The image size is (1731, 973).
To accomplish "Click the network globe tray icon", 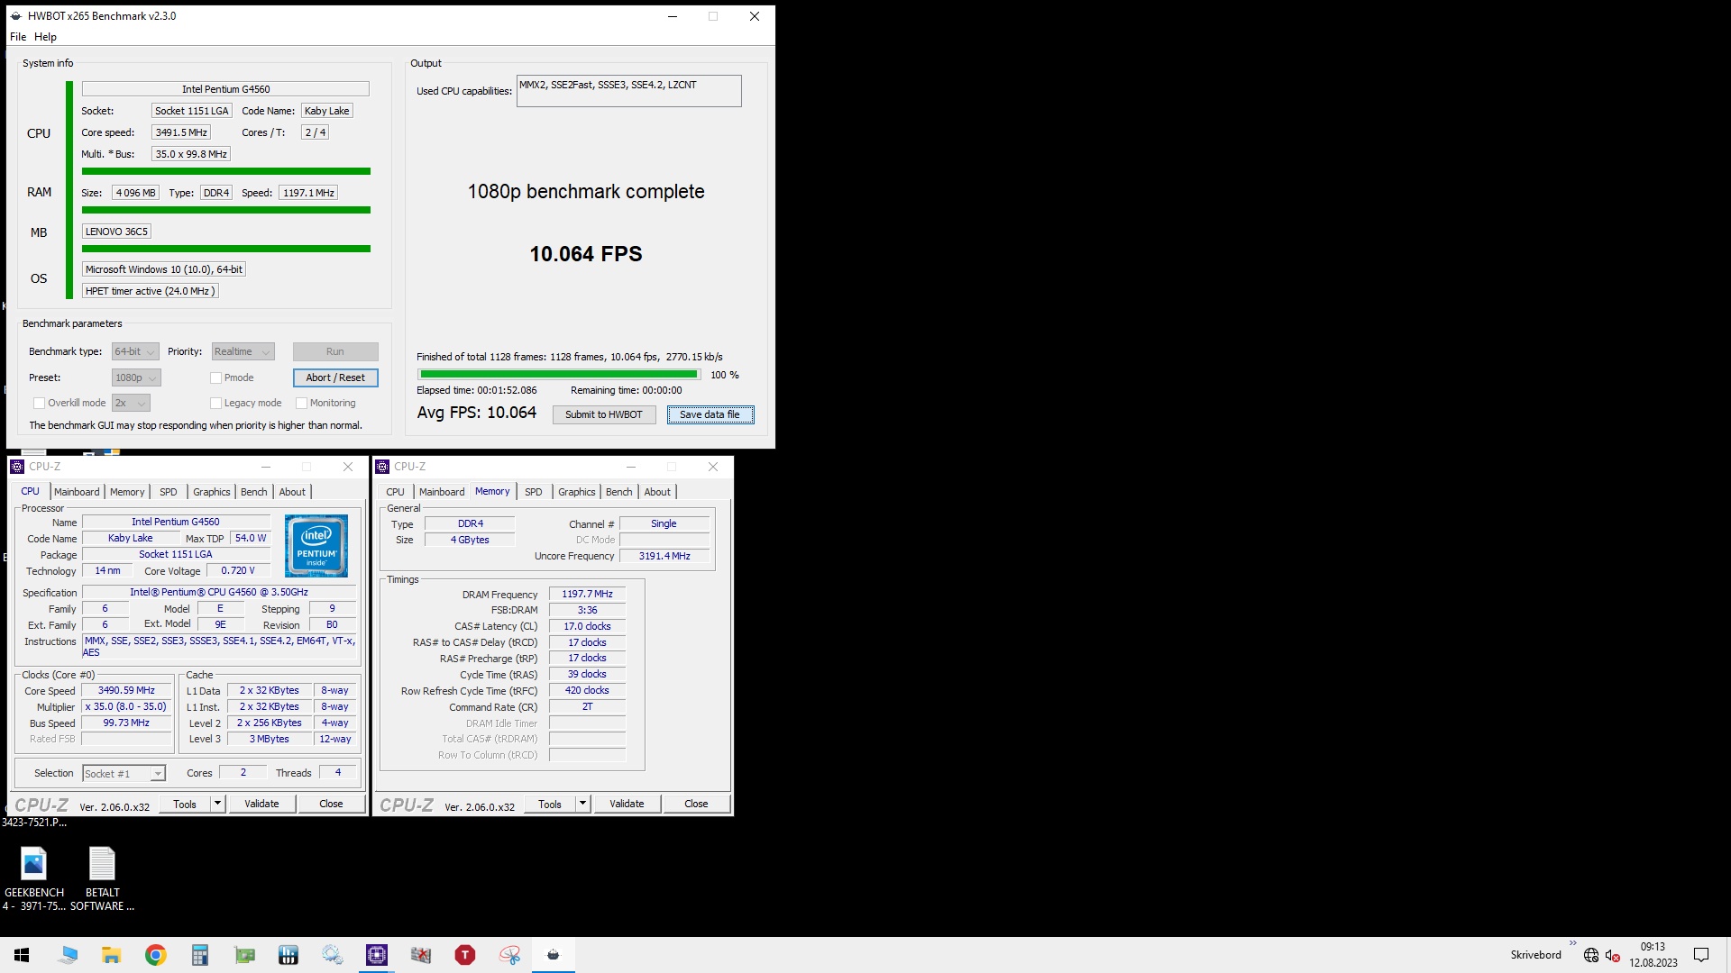I will click(1591, 955).
